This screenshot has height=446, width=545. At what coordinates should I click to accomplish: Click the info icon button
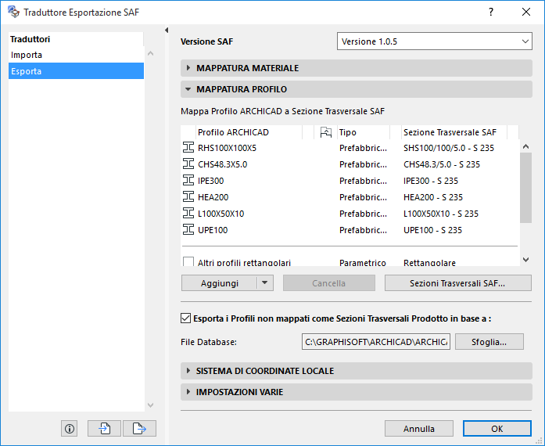[70, 428]
